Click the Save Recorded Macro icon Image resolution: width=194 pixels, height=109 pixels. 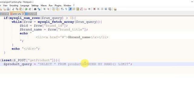coord(110,9)
